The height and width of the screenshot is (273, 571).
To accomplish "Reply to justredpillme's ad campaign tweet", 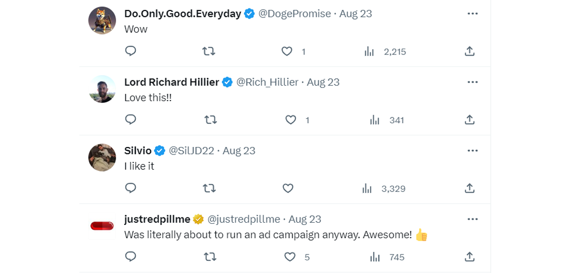I will pos(131,257).
